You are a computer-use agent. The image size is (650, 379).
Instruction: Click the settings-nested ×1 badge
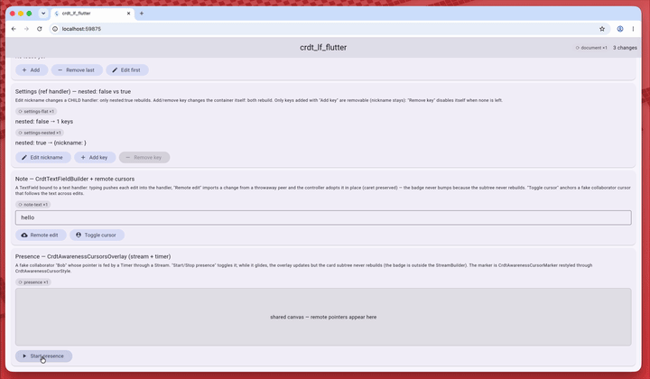[x=40, y=133]
